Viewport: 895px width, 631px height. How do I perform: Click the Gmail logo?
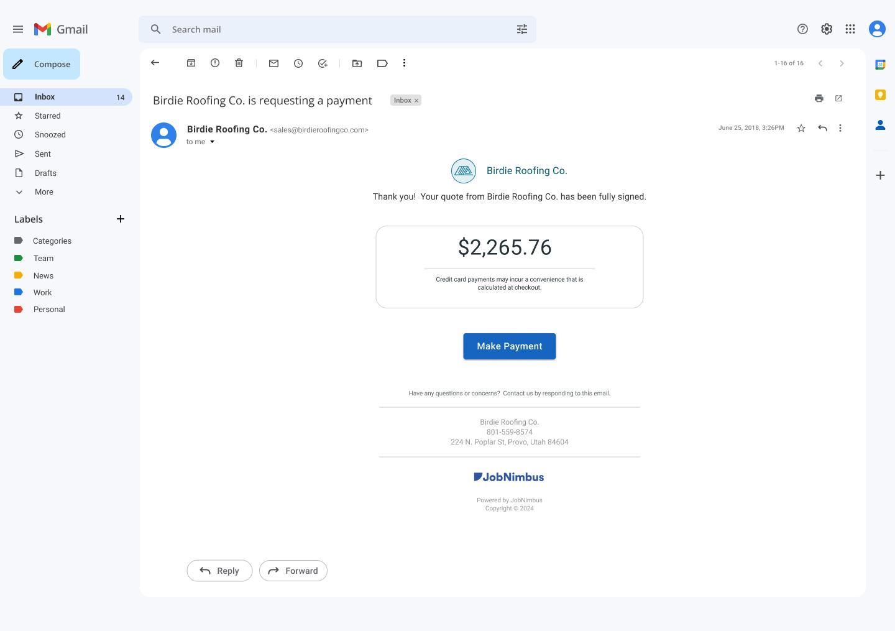click(x=61, y=29)
